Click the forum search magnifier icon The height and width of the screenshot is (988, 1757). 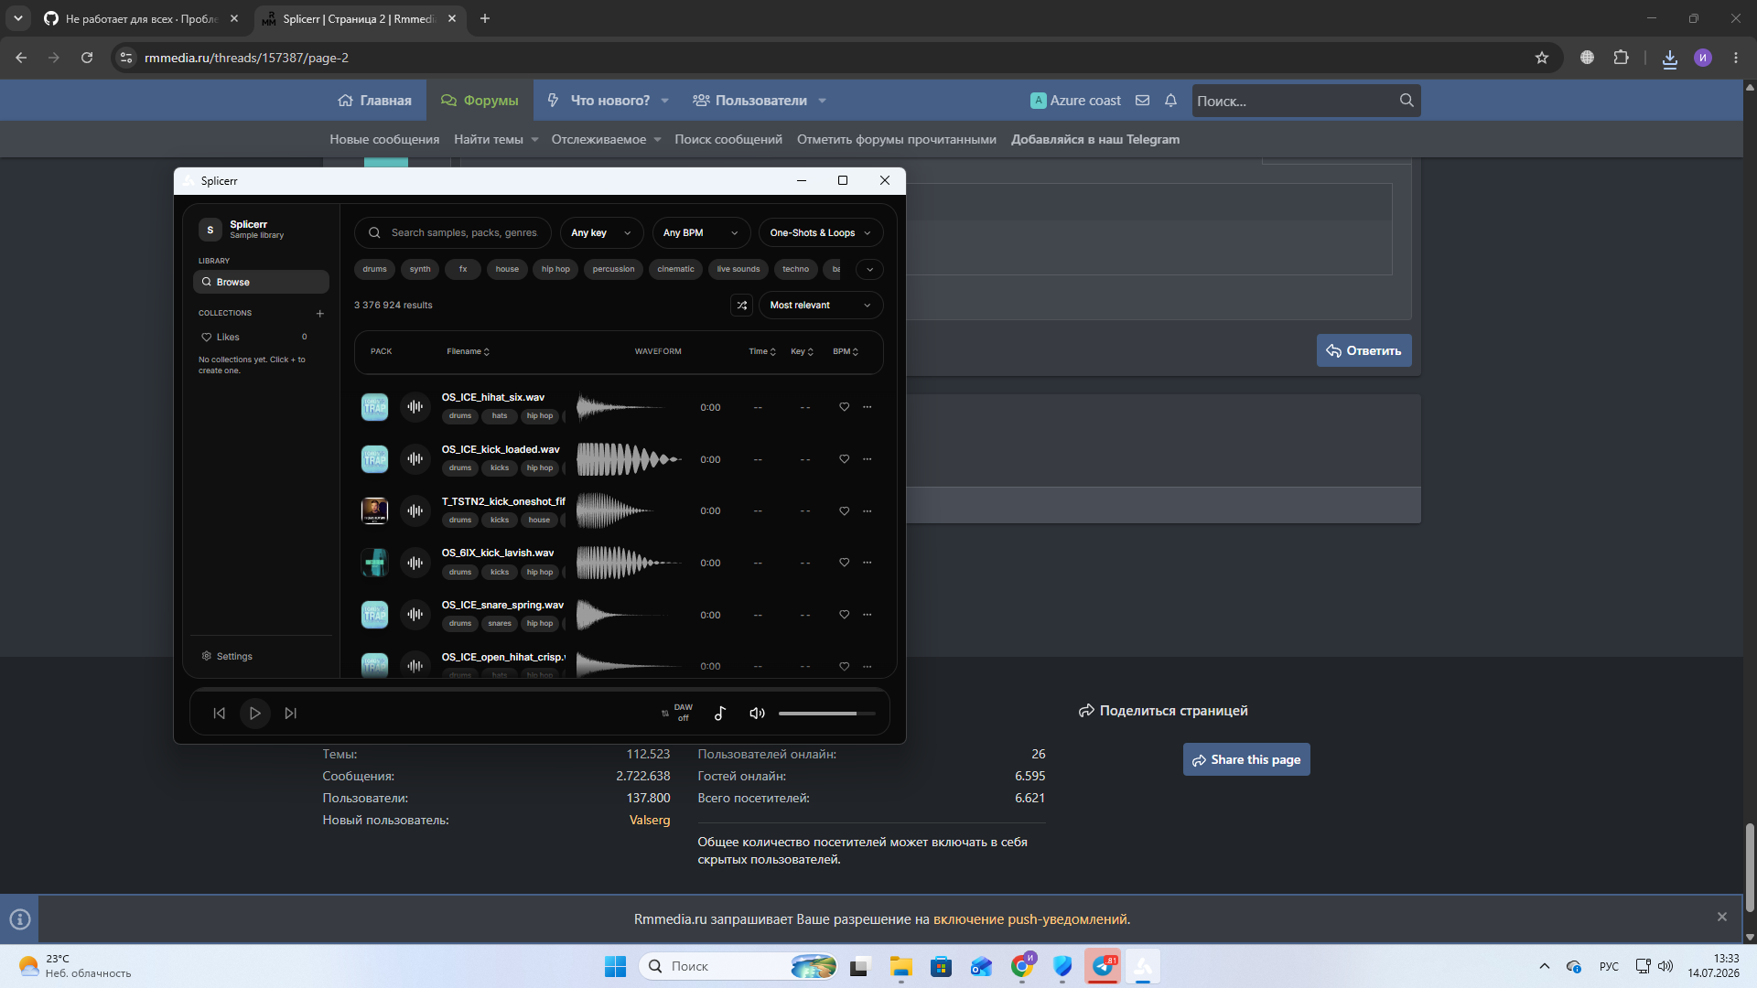coord(1407,101)
